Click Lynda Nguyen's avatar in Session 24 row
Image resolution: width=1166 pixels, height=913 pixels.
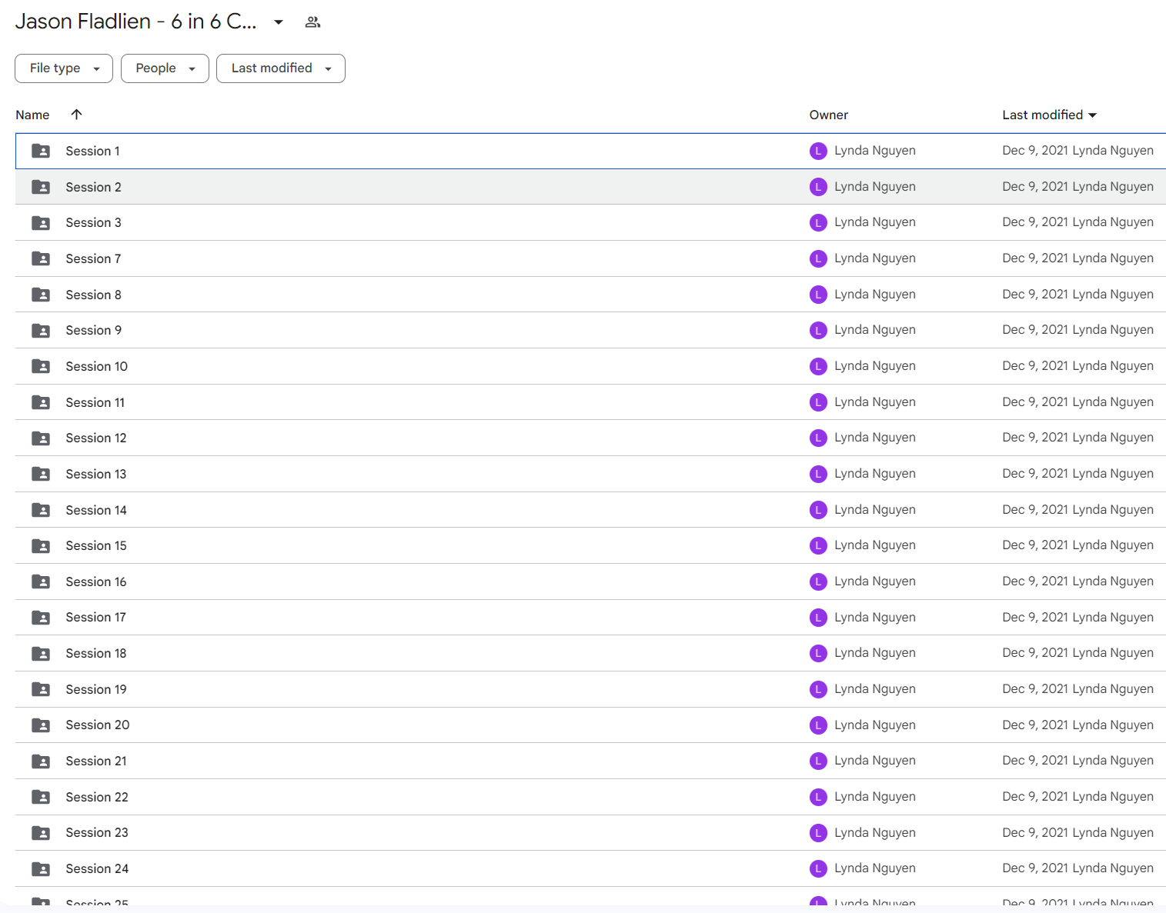tap(818, 868)
